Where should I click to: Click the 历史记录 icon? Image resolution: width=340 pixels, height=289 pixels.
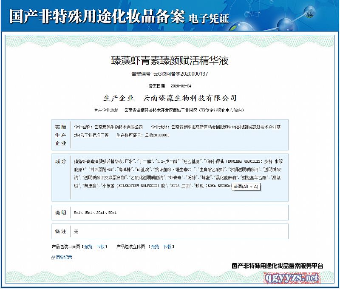[53, 258]
